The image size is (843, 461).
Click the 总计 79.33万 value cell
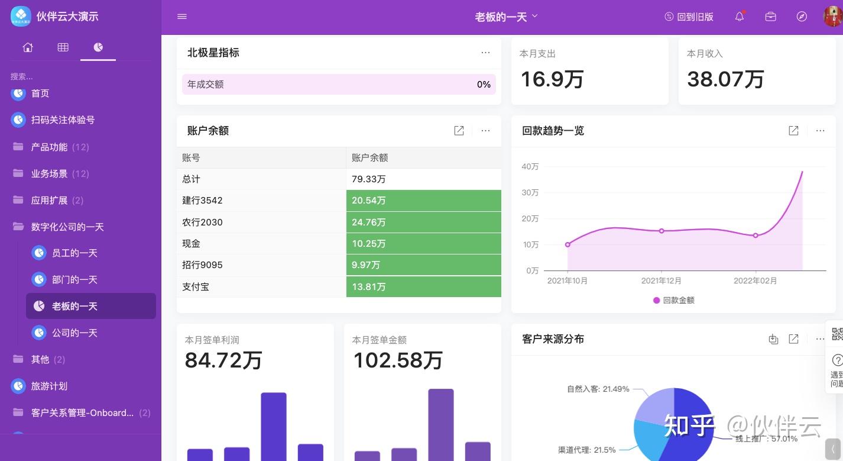pyautogui.click(x=424, y=179)
